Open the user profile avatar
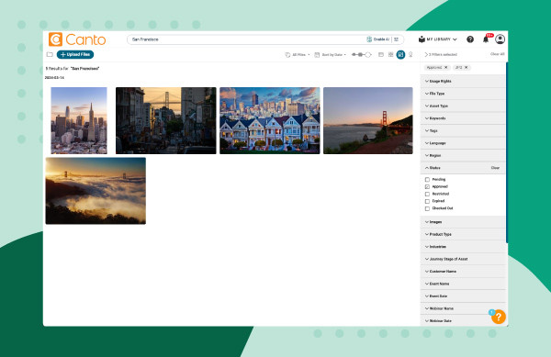The width and height of the screenshot is (551, 357). pyautogui.click(x=500, y=39)
